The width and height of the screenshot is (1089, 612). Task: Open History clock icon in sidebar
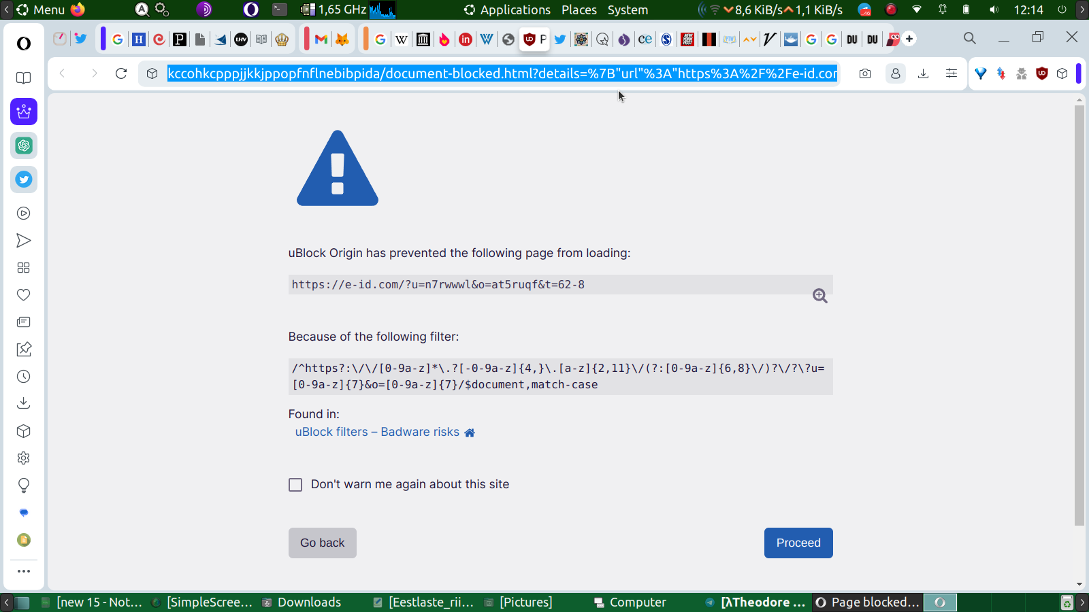click(24, 377)
